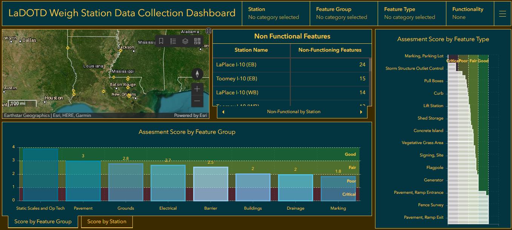Click the Storm Structure Outlet Control label

[x=414, y=68]
